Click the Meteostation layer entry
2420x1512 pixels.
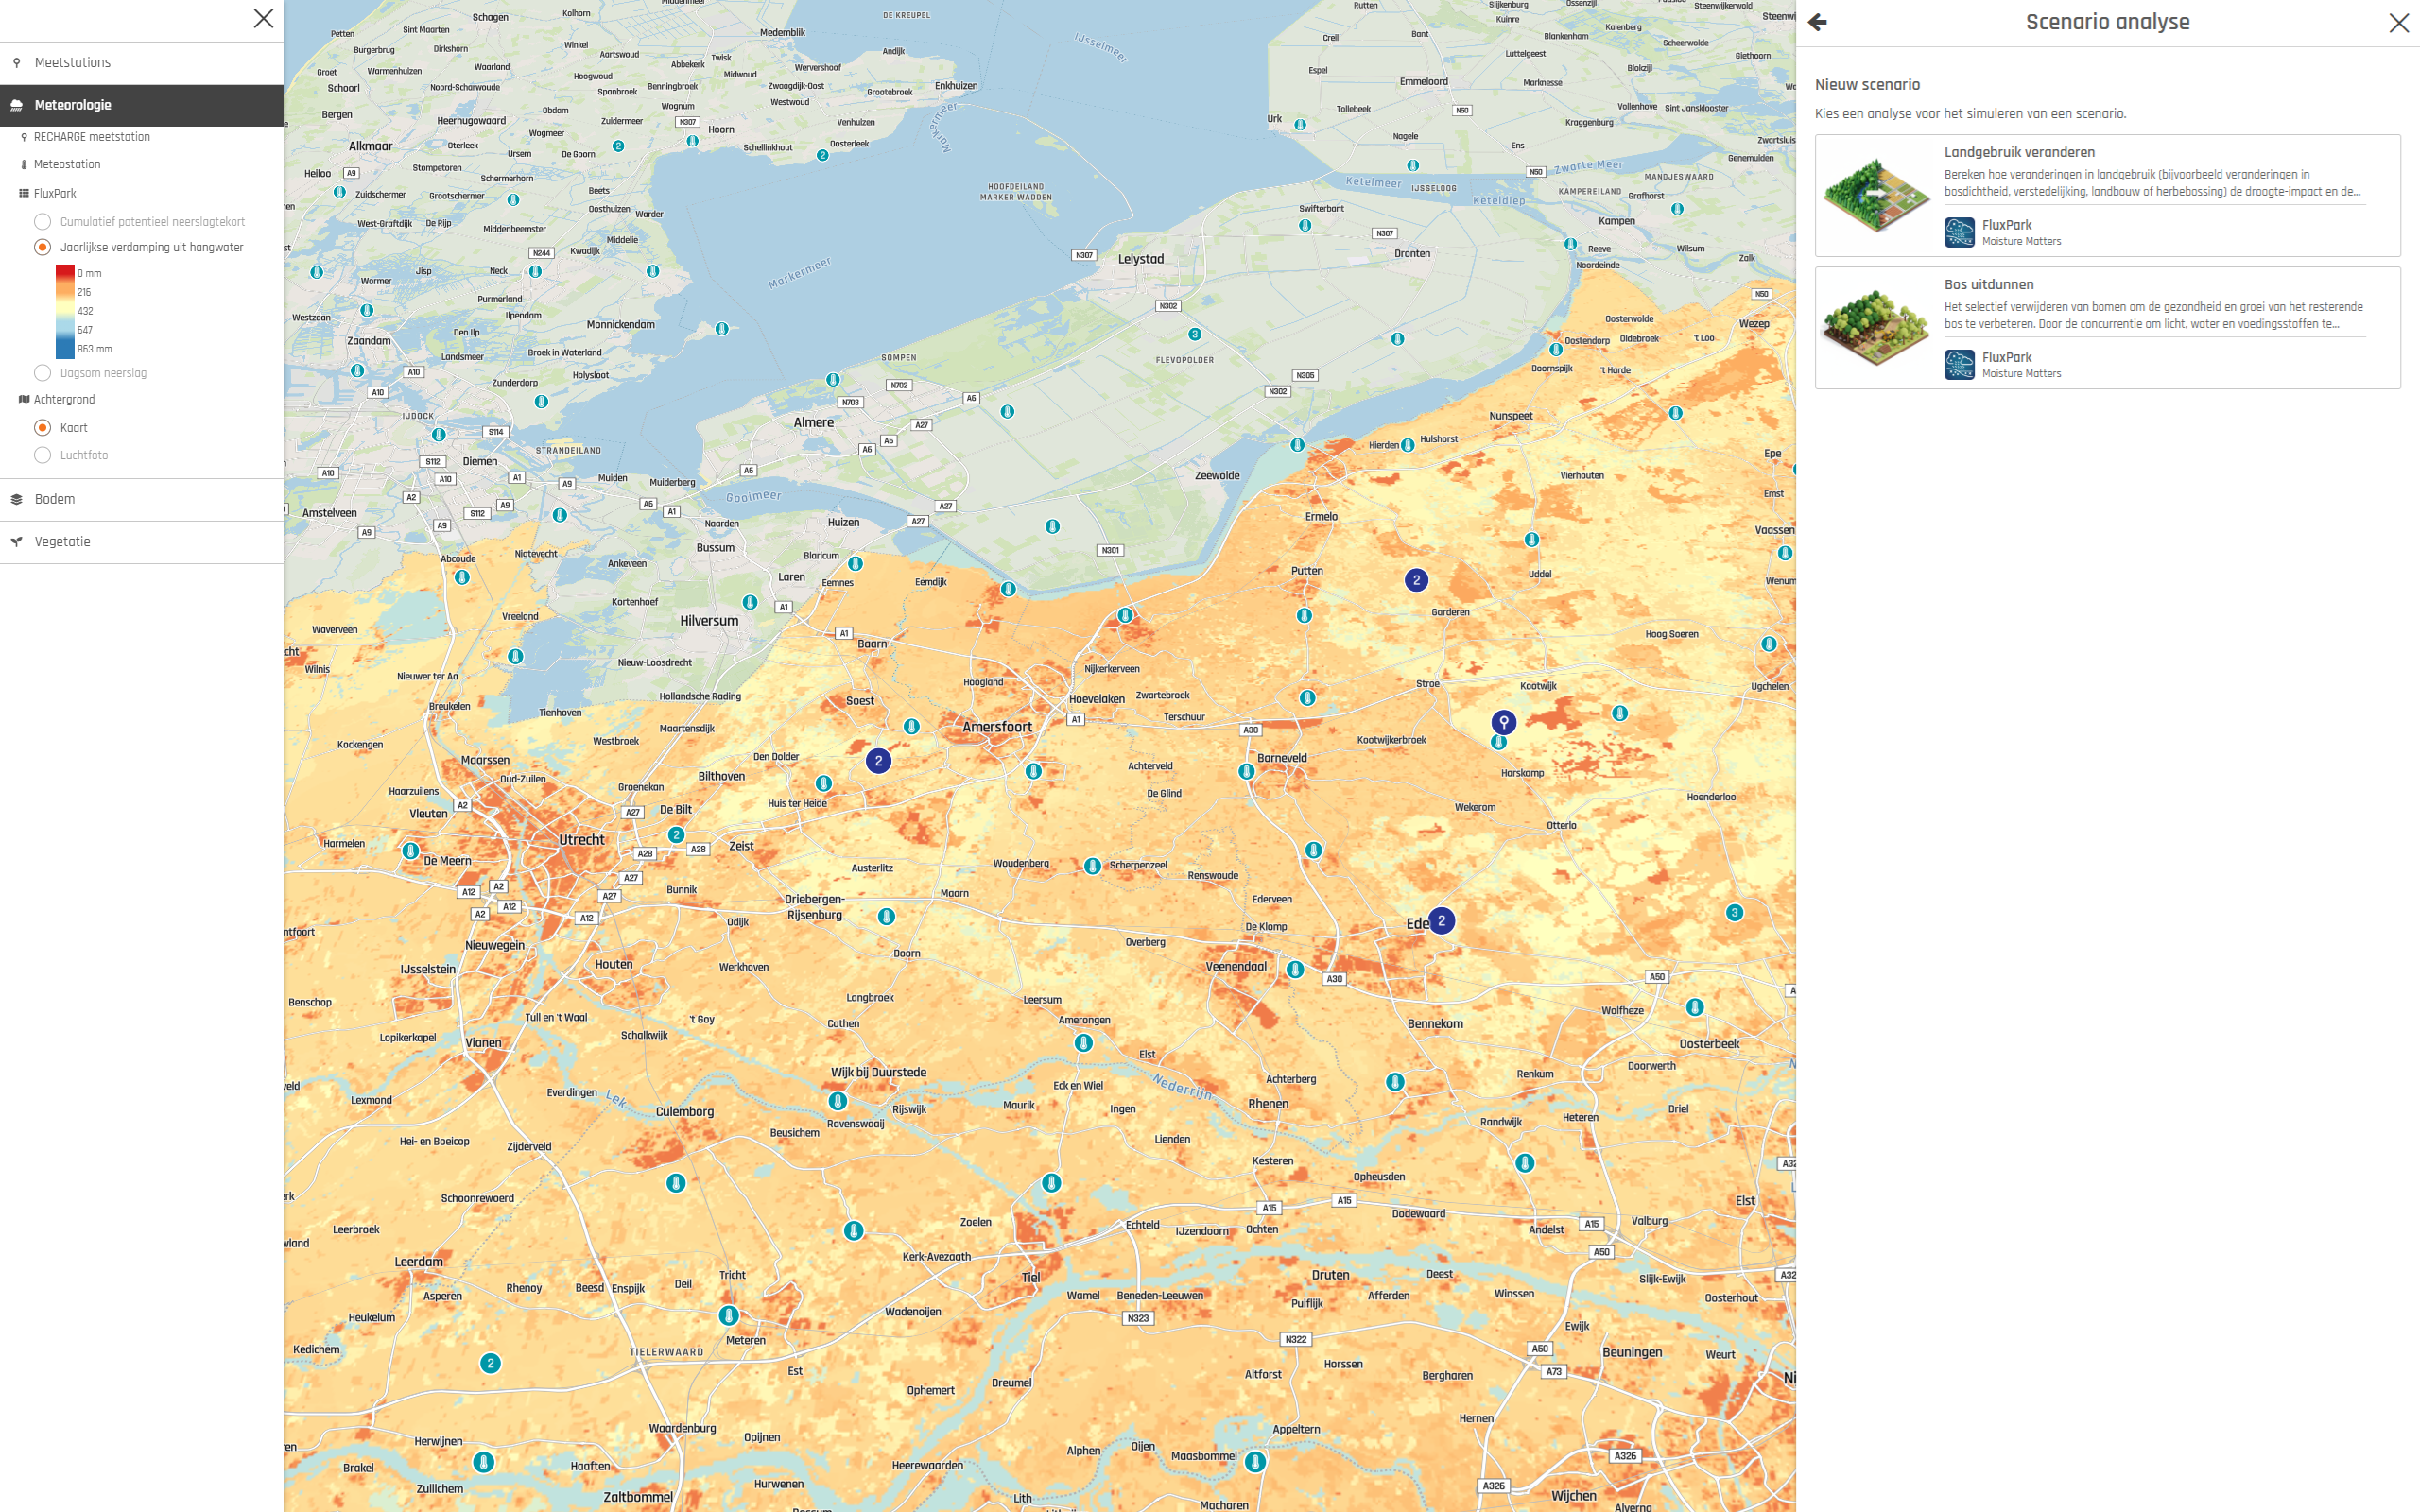(x=67, y=164)
